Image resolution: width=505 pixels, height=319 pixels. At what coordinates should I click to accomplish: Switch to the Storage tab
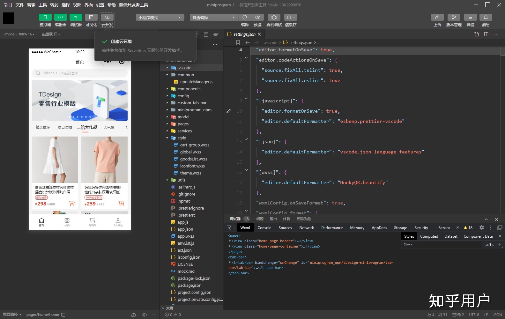(400, 228)
